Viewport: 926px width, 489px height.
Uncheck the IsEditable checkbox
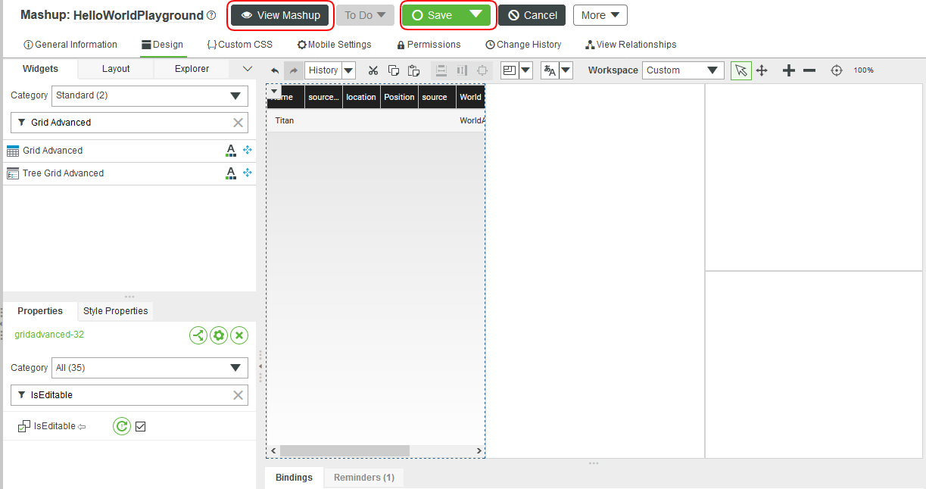coord(140,426)
